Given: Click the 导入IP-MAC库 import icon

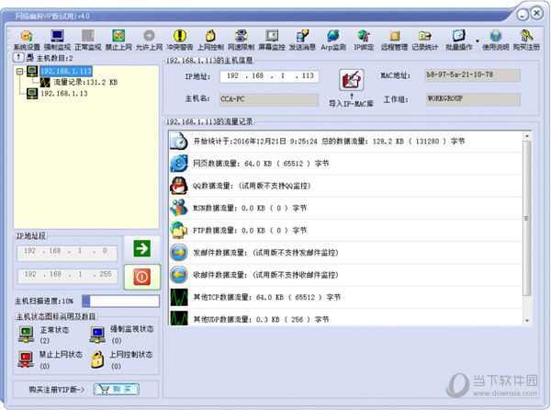Looking at the screenshot, I should point(352,80).
